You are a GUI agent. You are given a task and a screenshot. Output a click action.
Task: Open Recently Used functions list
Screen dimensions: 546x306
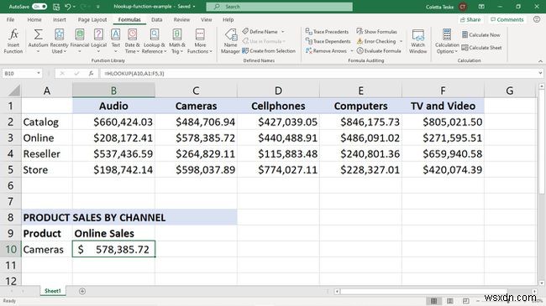coord(59,41)
